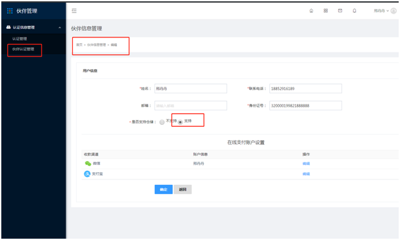
Task: Click the 是否支持仓储 field label
Action: point(143,122)
